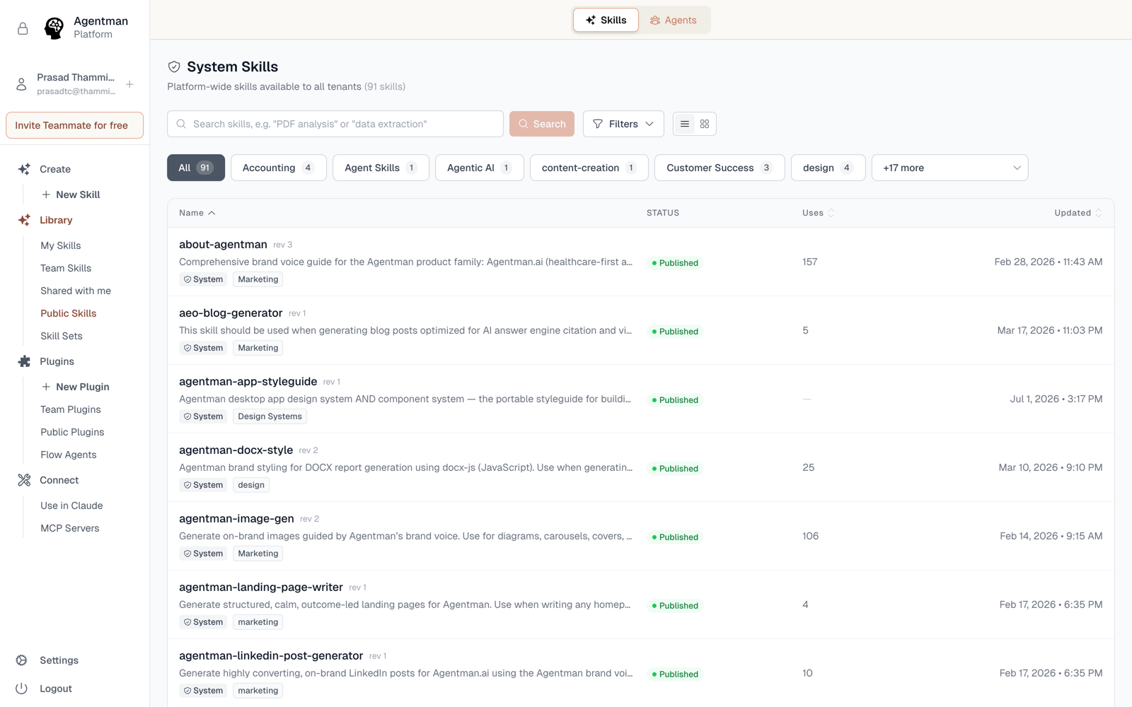Click the plus icon next to Prasad's account
The height and width of the screenshot is (707, 1132).
coord(129,84)
